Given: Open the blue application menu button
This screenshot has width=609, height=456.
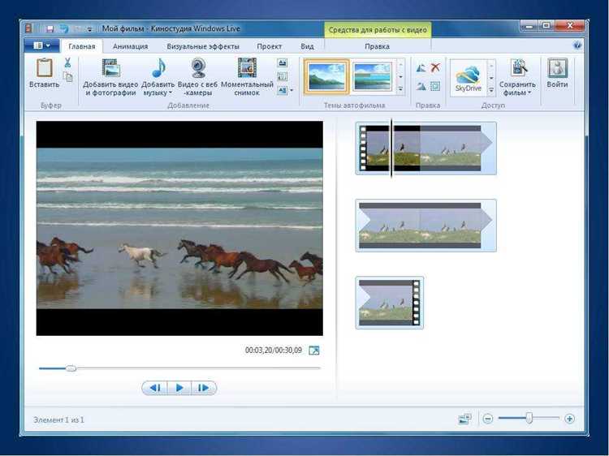Looking at the screenshot, I should coord(42,45).
